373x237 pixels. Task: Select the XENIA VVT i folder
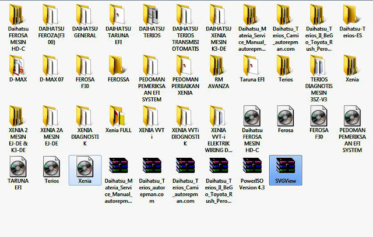[x=152, y=123]
